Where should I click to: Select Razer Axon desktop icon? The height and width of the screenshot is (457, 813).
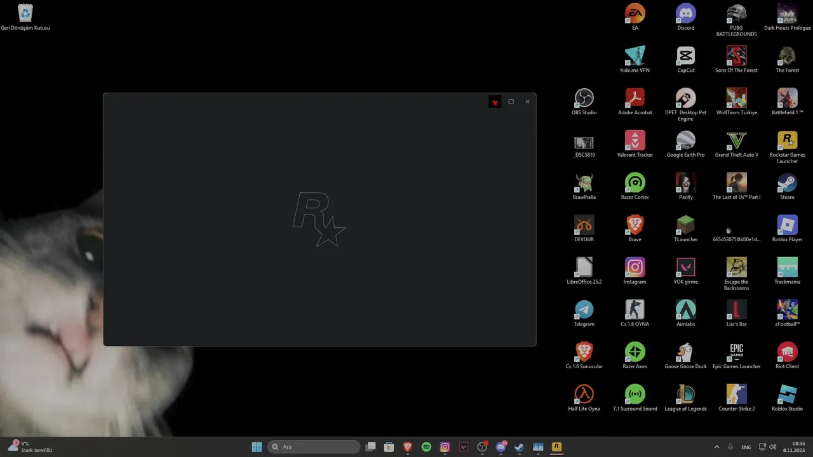click(x=635, y=355)
